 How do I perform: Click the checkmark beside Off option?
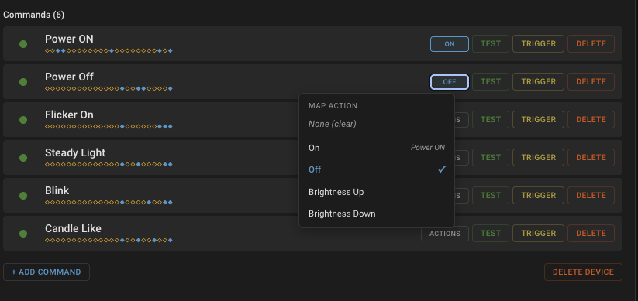click(442, 169)
